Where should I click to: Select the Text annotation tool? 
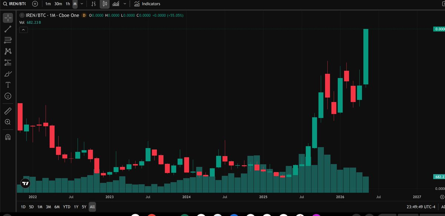coord(8,85)
